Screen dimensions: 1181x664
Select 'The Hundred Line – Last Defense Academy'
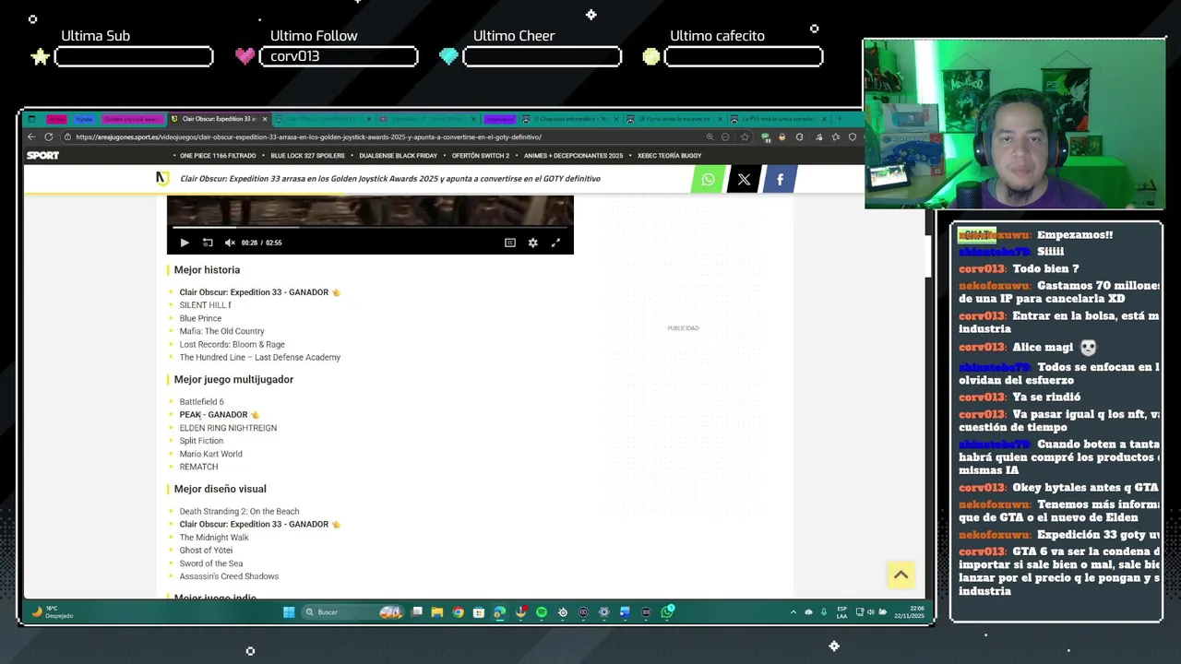click(x=259, y=358)
